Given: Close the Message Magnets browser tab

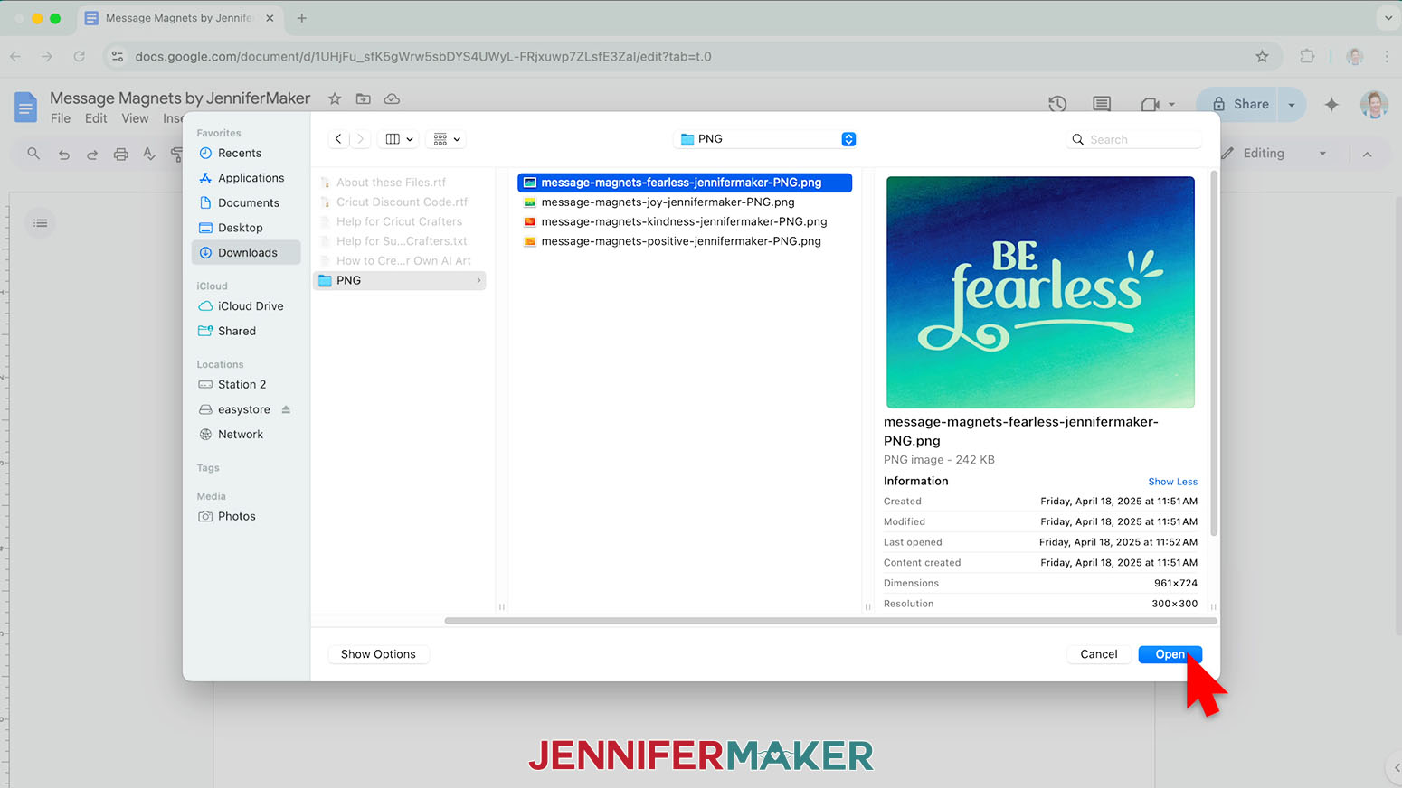Looking at the screenshot, I should pos(270,18).
